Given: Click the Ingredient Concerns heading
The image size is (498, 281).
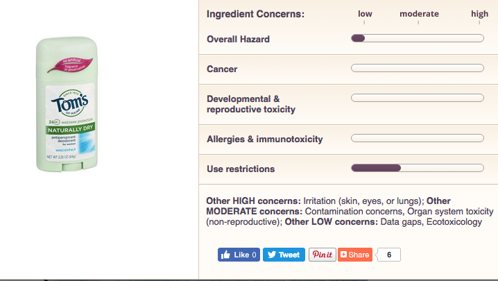Looking at the screenshot, I should [255, 15].
